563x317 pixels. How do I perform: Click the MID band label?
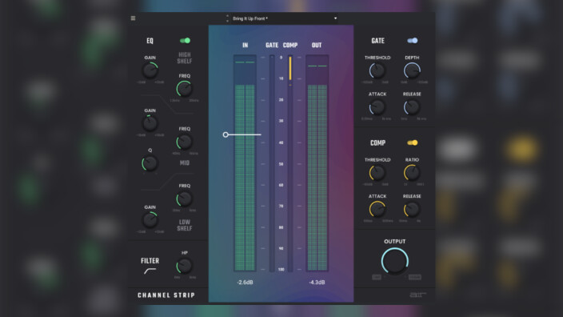(x=185, y=163)
